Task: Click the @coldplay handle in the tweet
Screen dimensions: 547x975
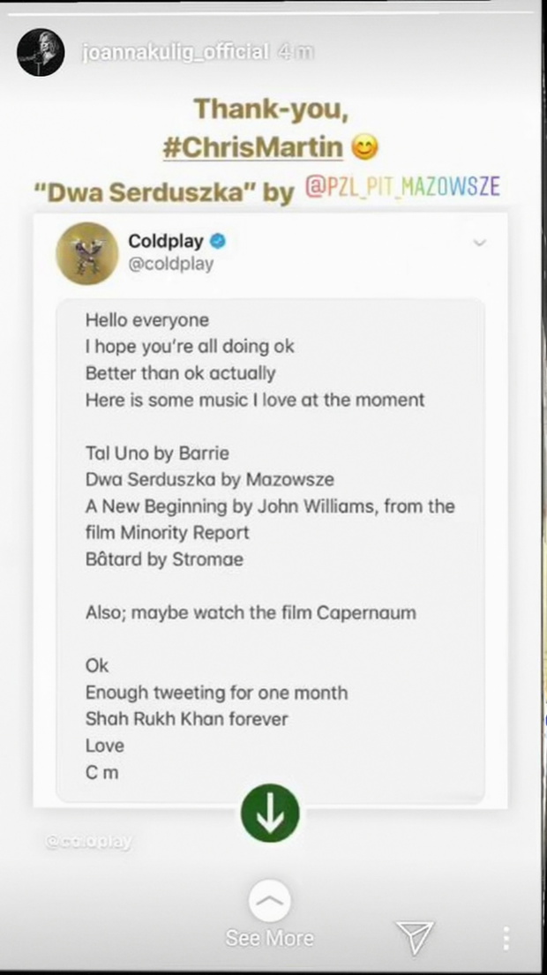Action: pyautogui.click(x=171, y=264)
